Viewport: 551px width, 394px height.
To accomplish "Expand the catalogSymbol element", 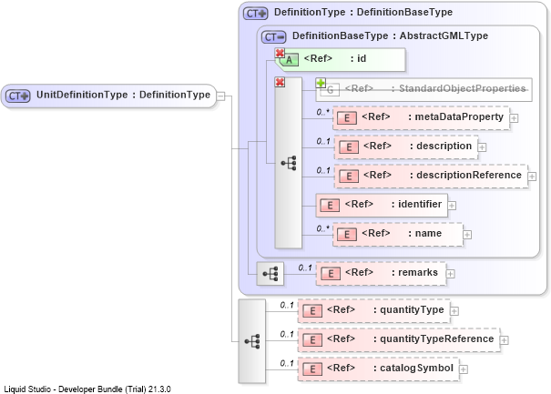I will 464,369.
